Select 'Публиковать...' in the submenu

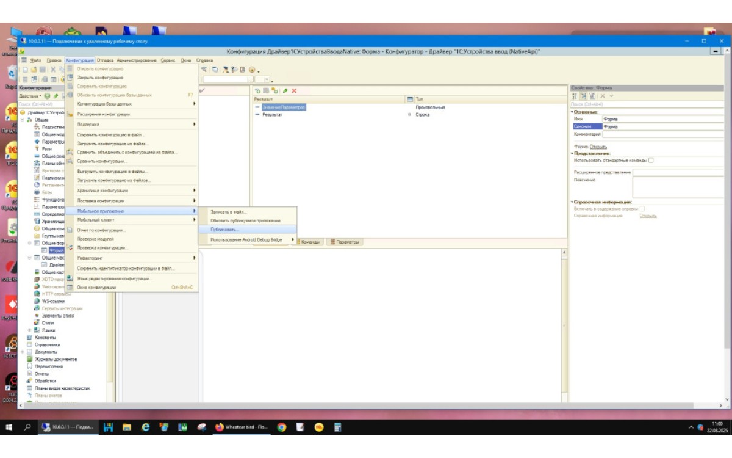[224, 230]
